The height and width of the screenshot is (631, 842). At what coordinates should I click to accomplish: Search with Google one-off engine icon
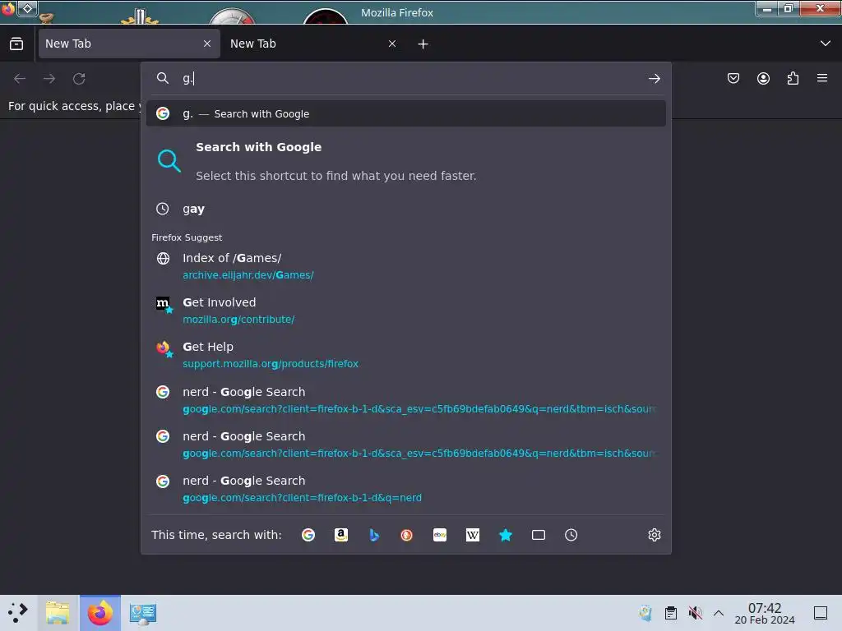(x=308, y=535)
